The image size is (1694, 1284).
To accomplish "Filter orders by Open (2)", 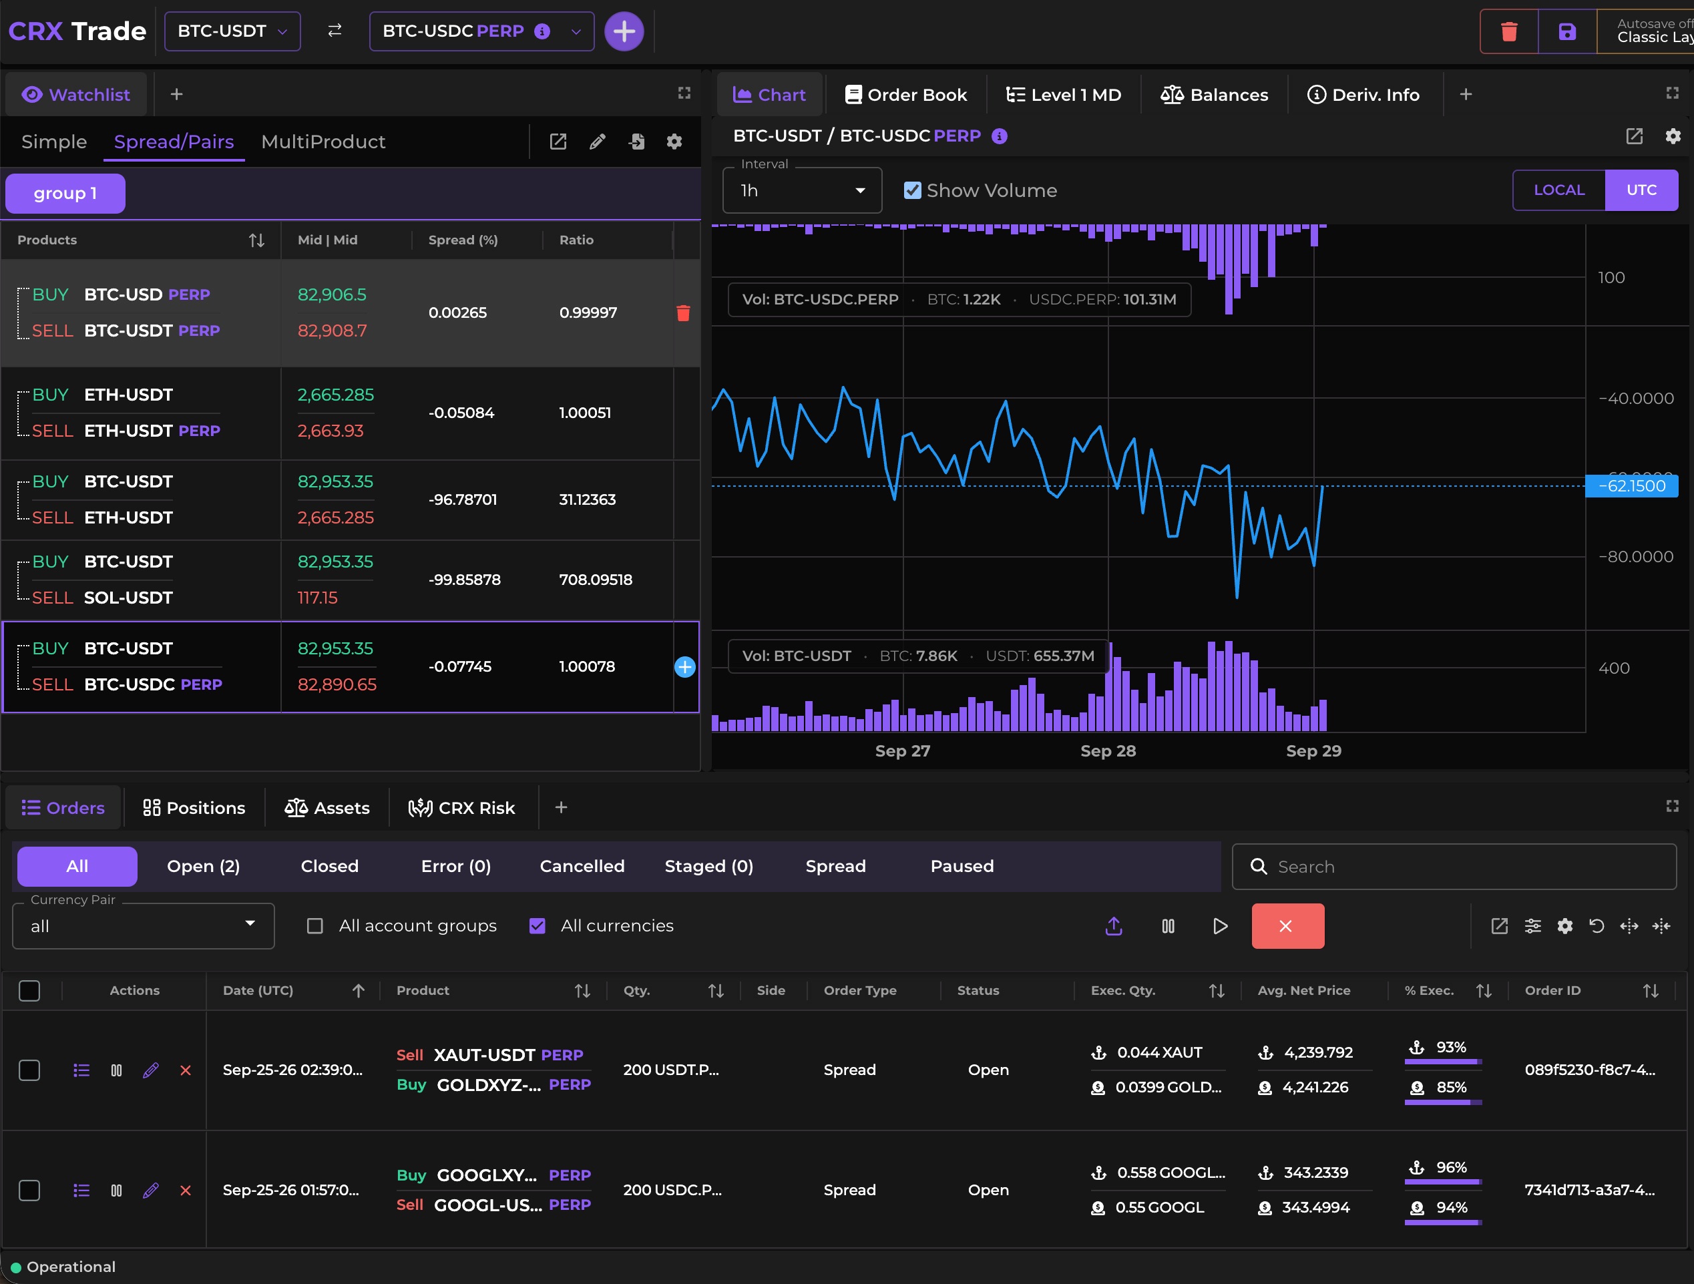I will (204, 867).
